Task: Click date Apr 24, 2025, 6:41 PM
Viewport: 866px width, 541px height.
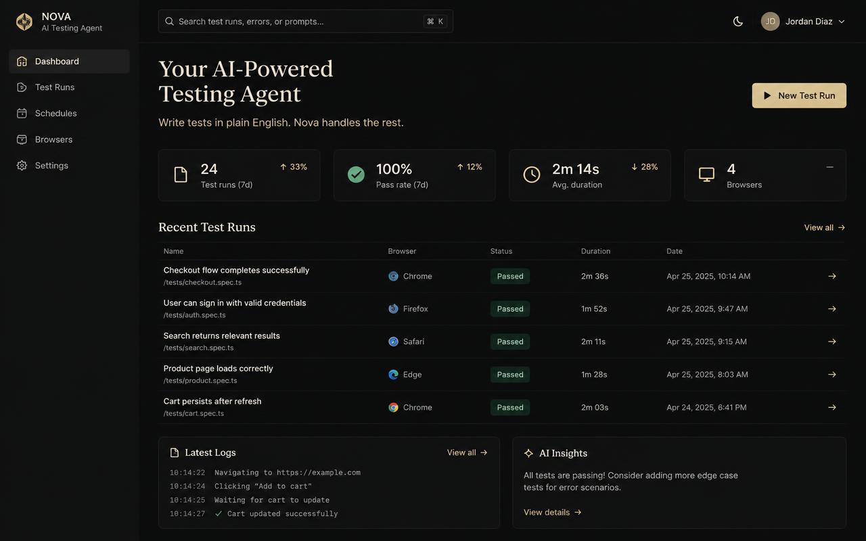Action: click(706, 407)
